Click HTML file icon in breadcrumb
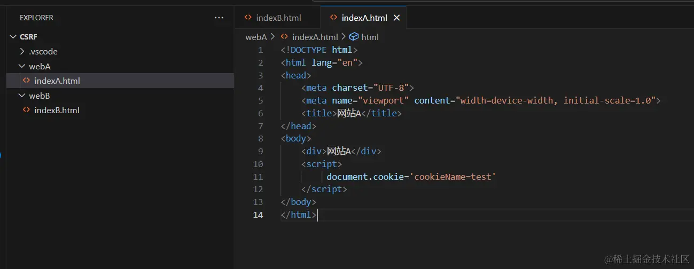Viewport: 694px width, 269px height. click(285, 37)
